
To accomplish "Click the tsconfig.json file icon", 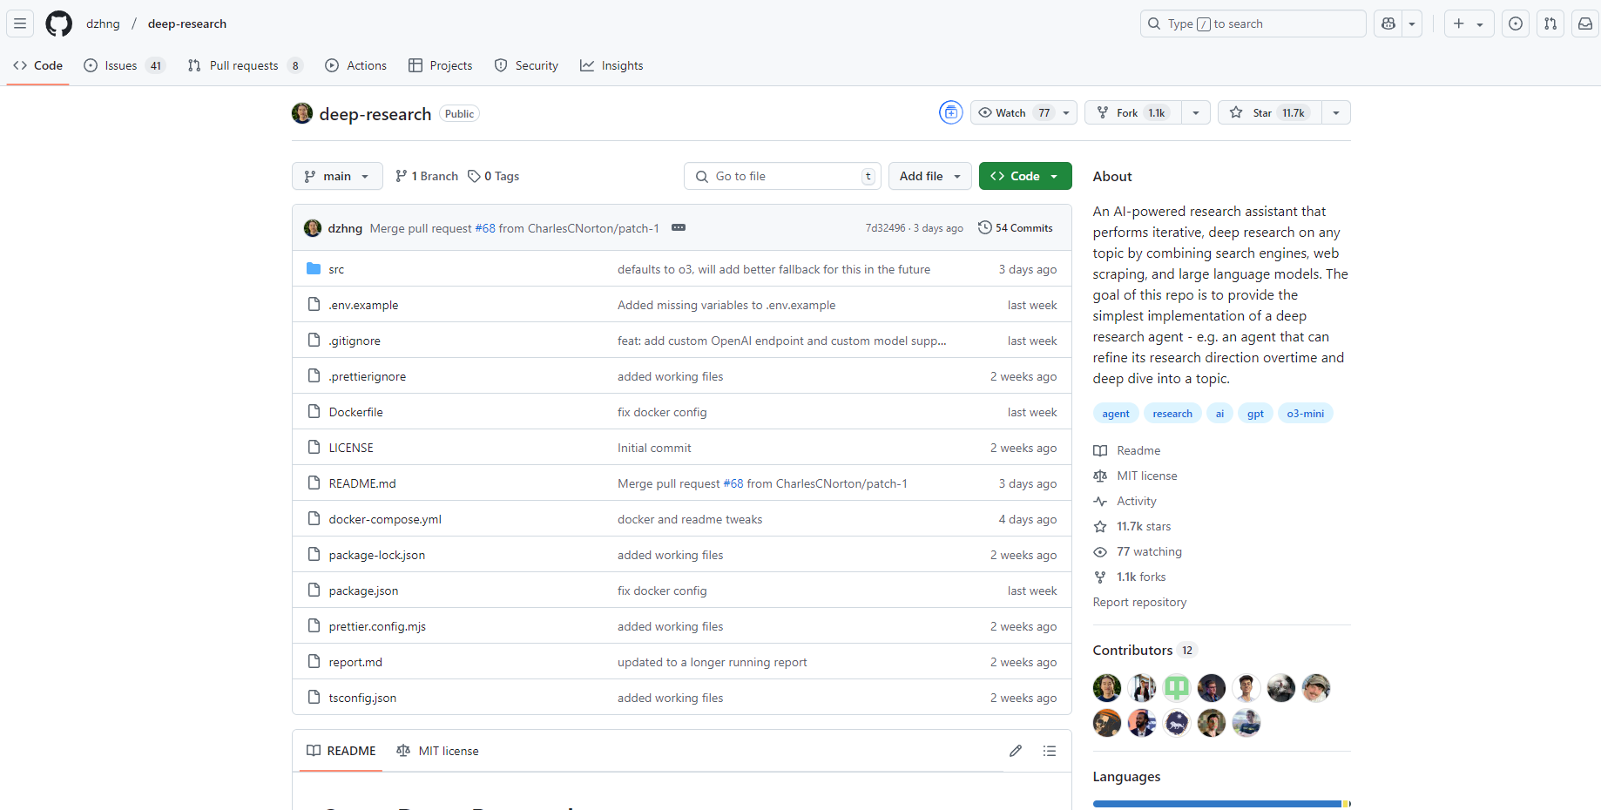I will 314,697.
